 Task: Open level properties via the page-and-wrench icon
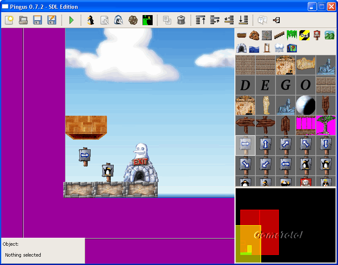pos(104,20)
